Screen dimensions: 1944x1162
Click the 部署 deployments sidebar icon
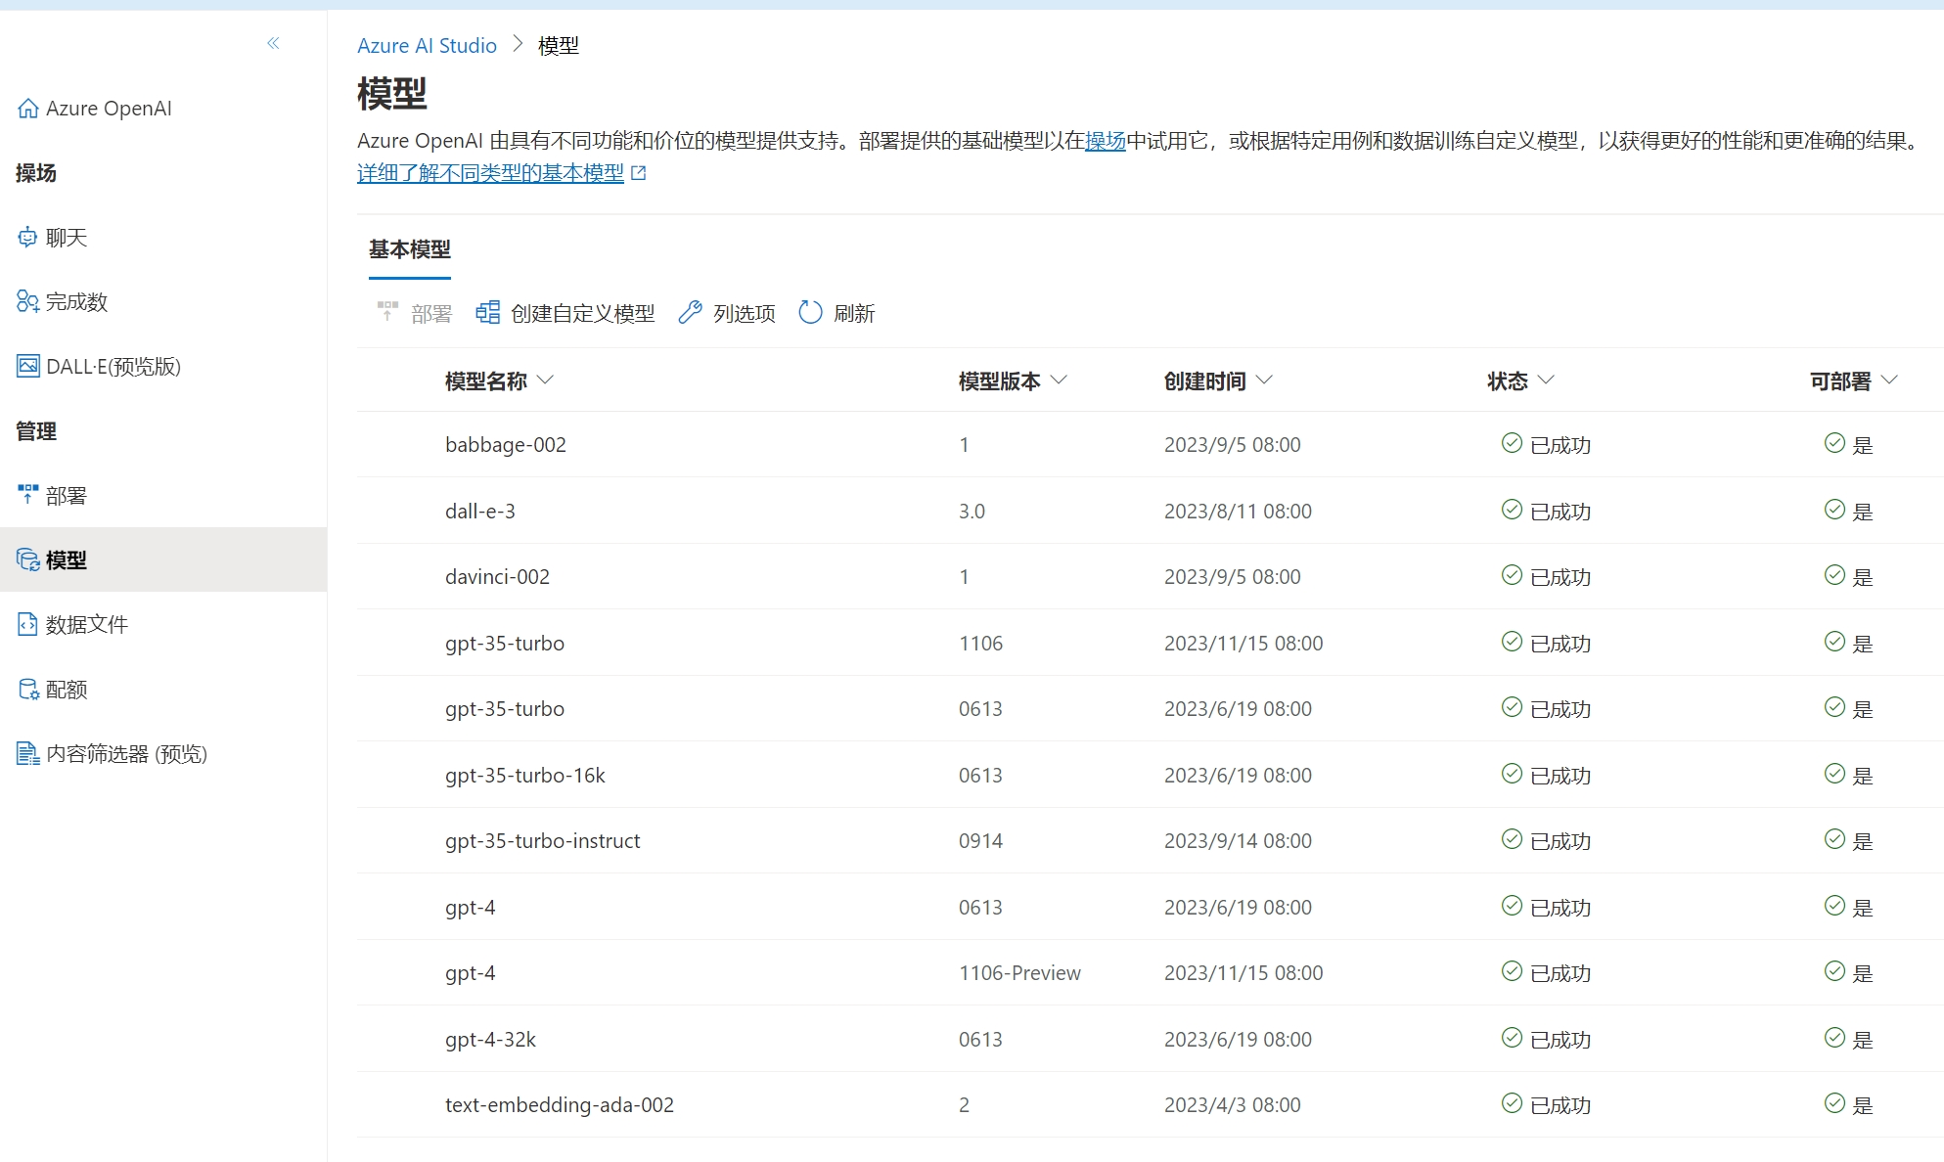pos(27,495)
